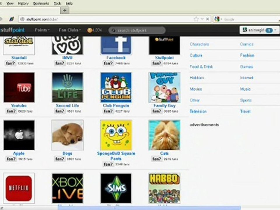This screenshot has width=280, height=210.
Task: Expand the Points dropdown menu
Action: pyautogui.click(x=42, y=30)
